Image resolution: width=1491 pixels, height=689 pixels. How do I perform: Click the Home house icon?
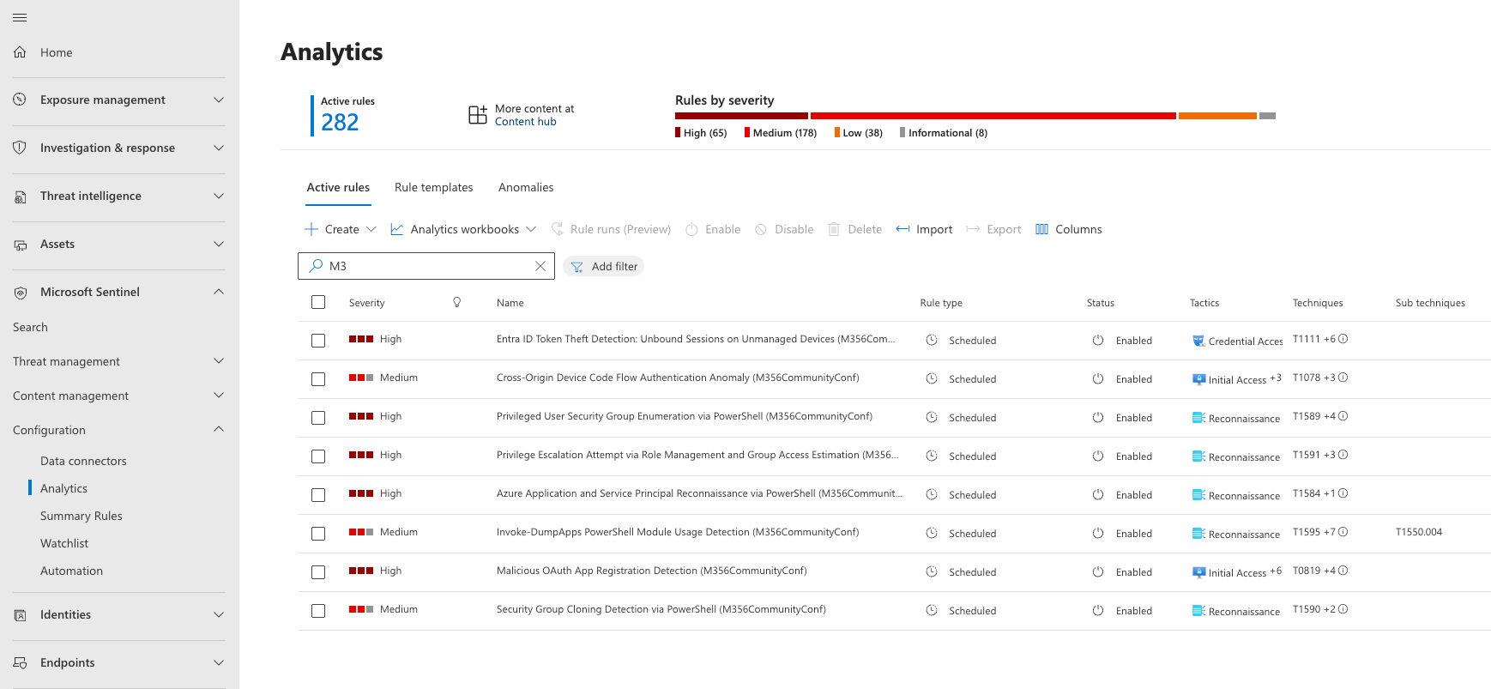coord(20,52)
